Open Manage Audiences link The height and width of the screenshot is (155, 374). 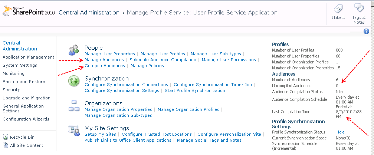coord(104,60)
